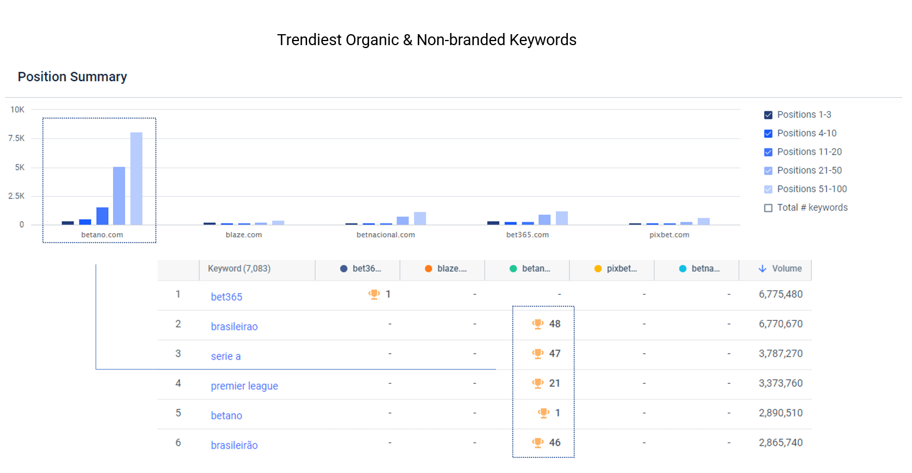This screenshot has height=473, width=912.
Task: Click the cyan betna... column dot
Action: 683,269
